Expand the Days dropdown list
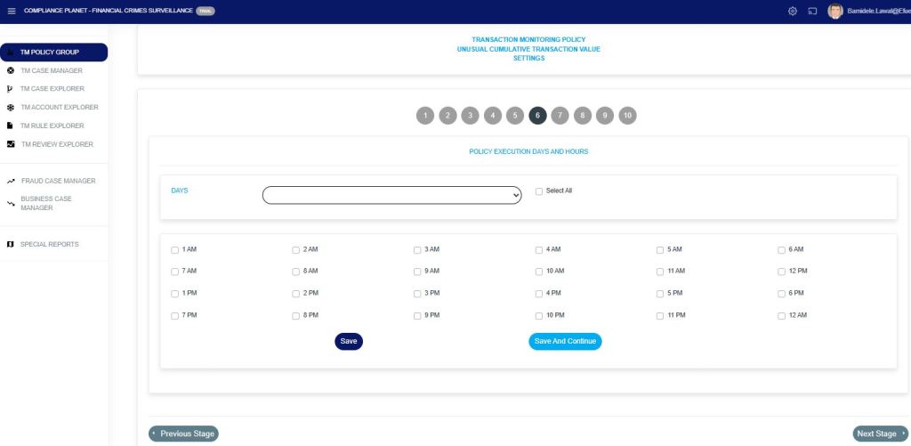This screenshot has width=911, height=446. (391, 195)
